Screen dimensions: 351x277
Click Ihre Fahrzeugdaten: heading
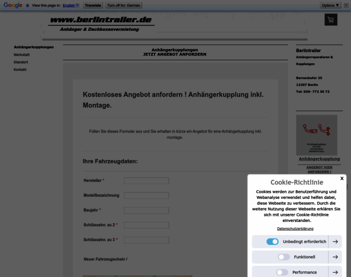tap(110, 161)
